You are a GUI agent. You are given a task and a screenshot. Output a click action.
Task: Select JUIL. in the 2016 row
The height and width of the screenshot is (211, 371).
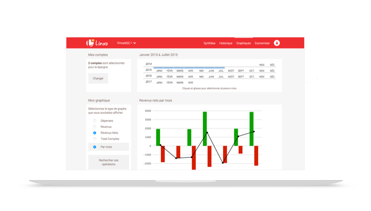pyautogui.click(x=221, y=77)
